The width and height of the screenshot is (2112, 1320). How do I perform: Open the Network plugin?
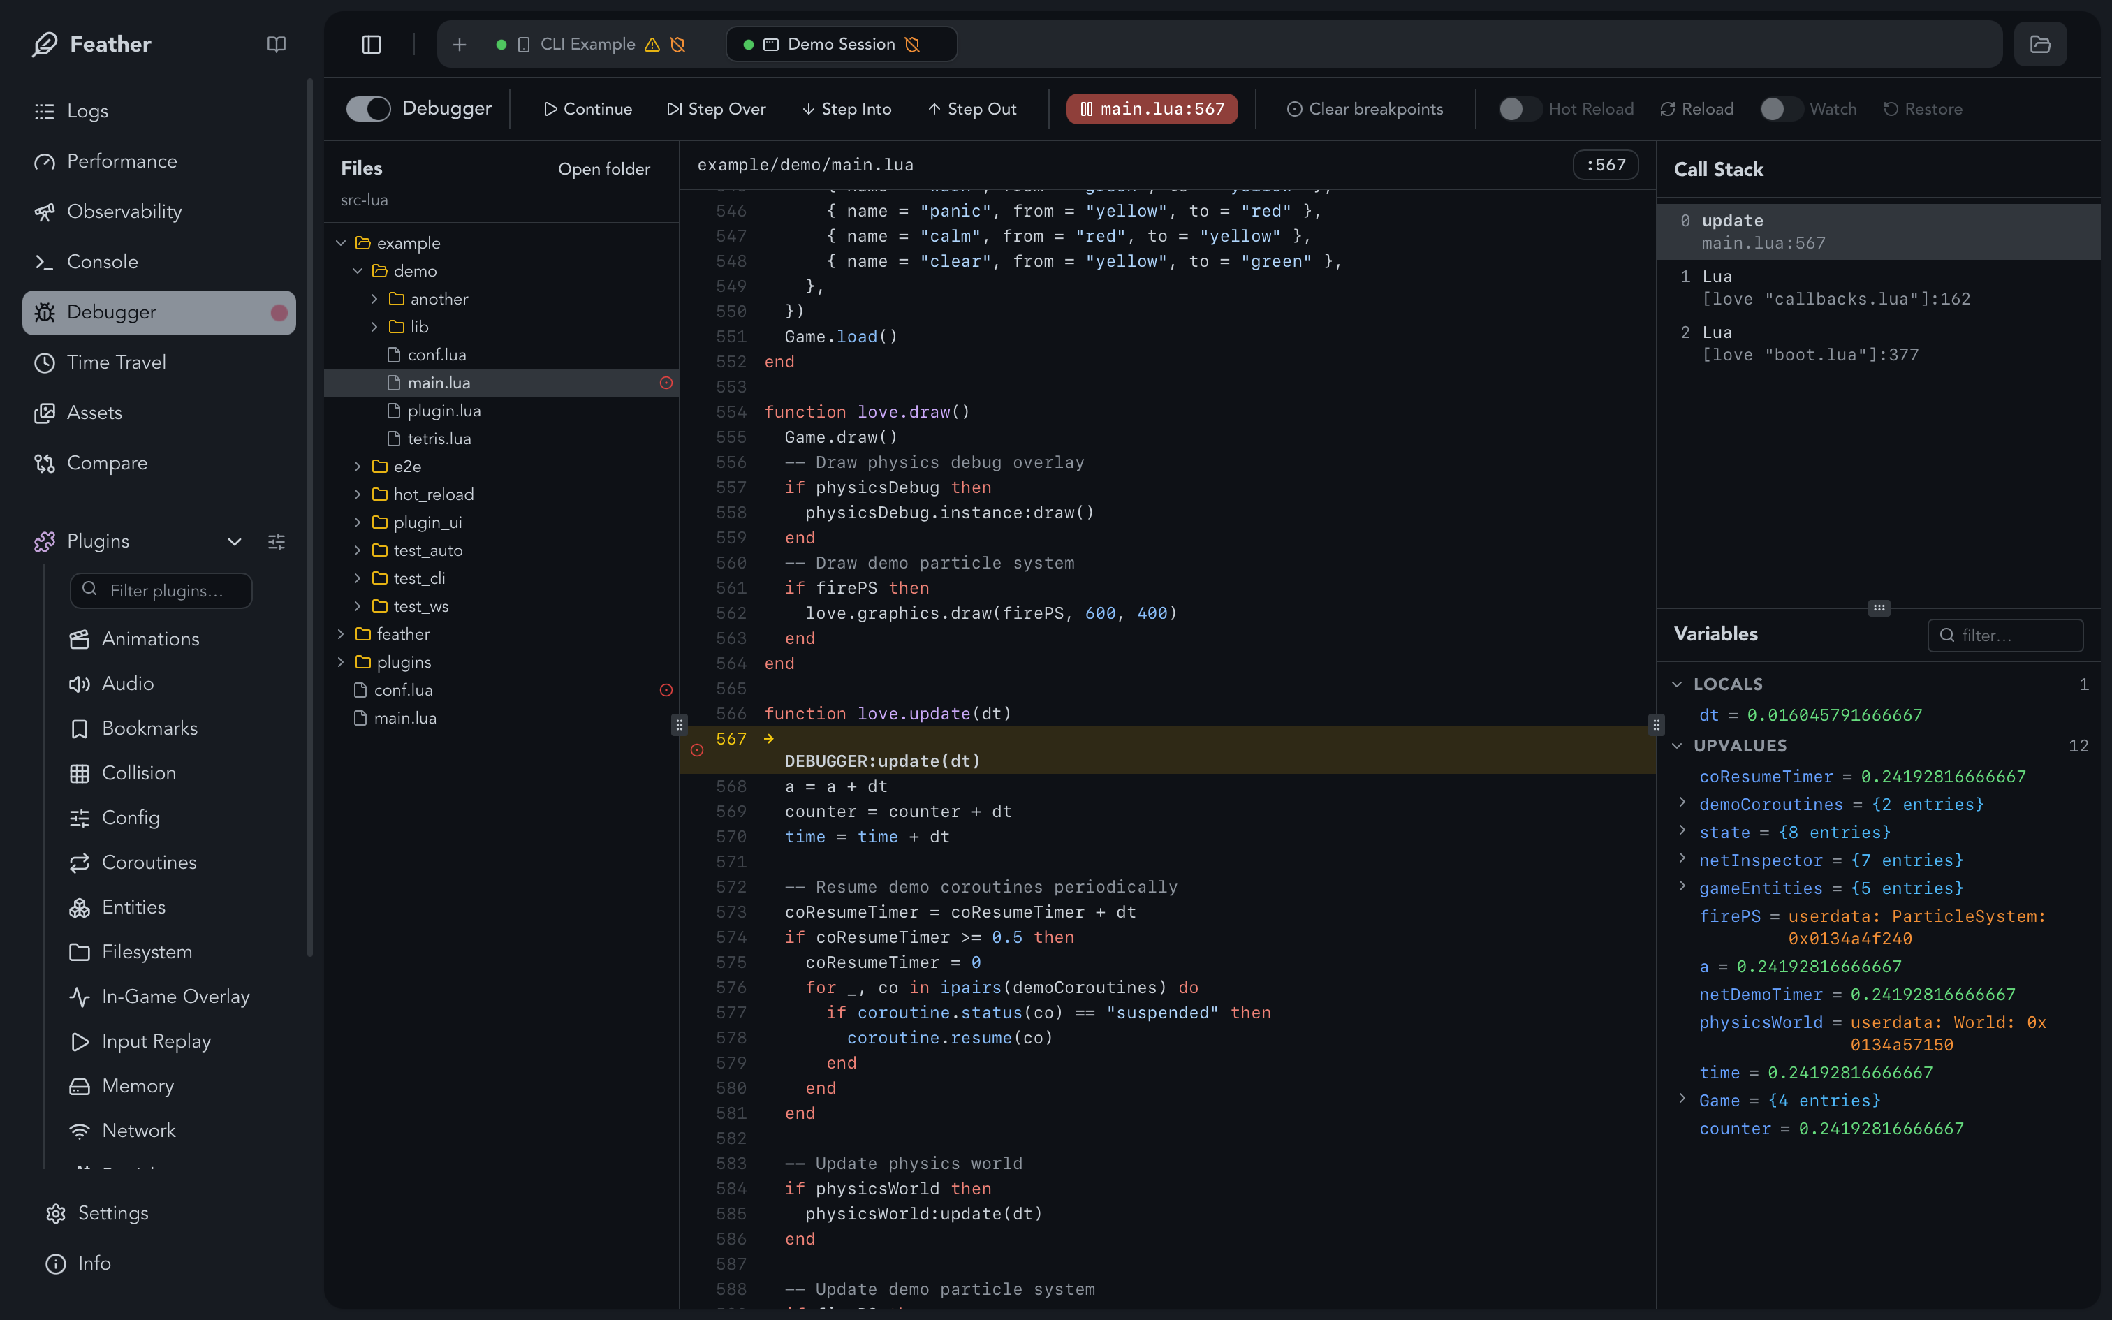(139, 1131)
